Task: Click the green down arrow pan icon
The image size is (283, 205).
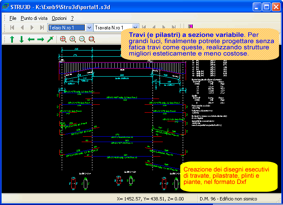Action: click(22, 39)
